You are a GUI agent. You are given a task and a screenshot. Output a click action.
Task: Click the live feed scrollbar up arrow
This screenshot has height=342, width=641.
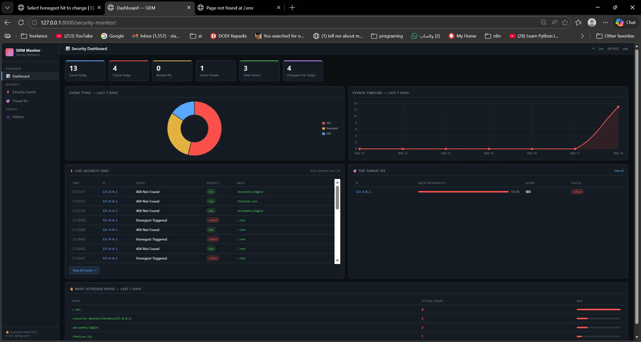337,182
